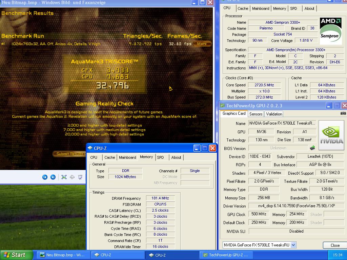Image resolution: width=347 pixels, height=260 pixels.
Task: Click Package value Socket 754
Action: [x=283, y=34]
